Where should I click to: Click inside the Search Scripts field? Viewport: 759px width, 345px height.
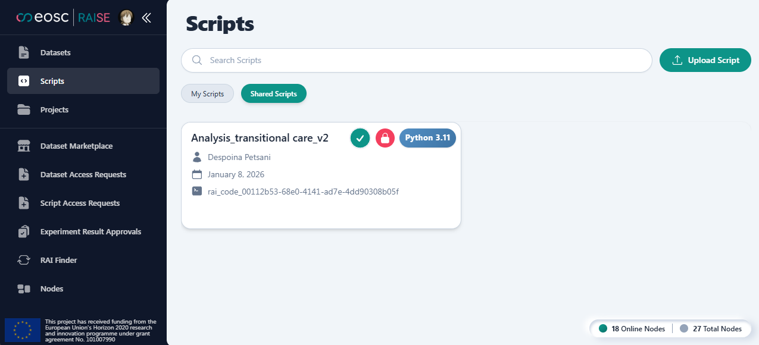[417, 60]
